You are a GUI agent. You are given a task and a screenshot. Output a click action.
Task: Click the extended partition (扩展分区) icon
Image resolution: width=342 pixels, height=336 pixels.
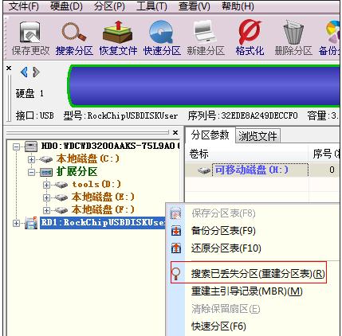point(46,173)
